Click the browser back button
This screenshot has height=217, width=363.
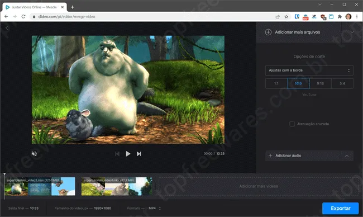coord(6,17)
